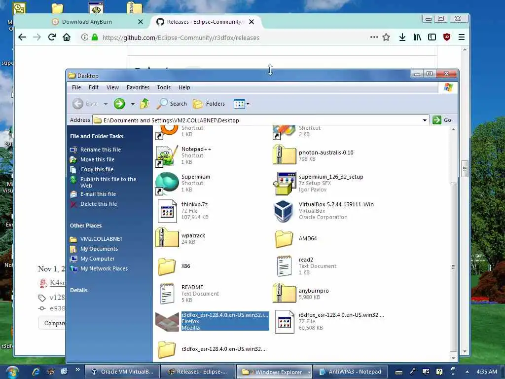Open the browser hamburger menu
The width and height of the screenshot is (505, 379).
[462, 38]
